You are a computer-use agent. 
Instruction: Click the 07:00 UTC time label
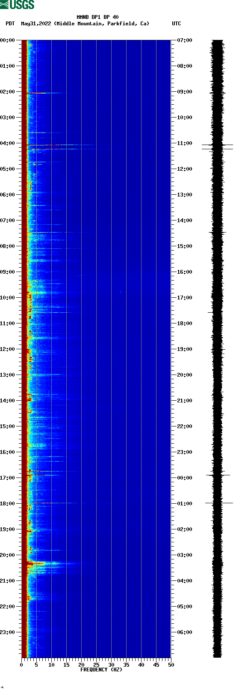point(185,40)
